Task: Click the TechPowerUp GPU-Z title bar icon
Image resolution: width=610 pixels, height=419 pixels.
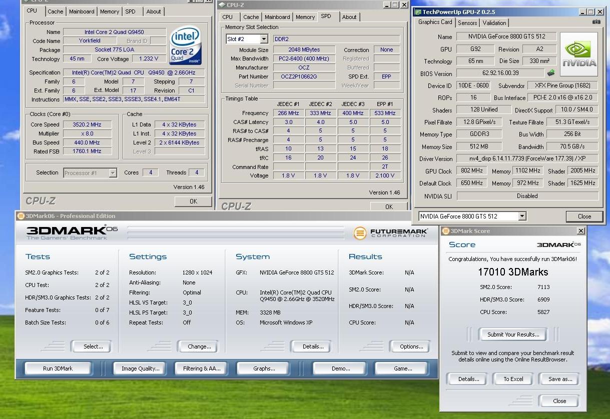Action: pos(417,11)
